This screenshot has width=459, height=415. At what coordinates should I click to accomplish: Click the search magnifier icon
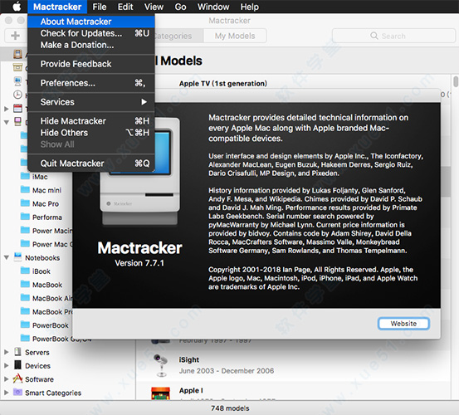click(x=374, y=36)
